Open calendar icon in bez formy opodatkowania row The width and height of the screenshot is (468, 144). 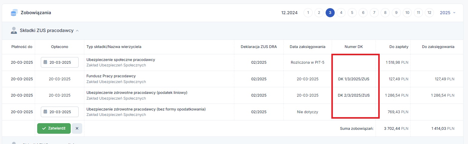[x=45, y=112]
